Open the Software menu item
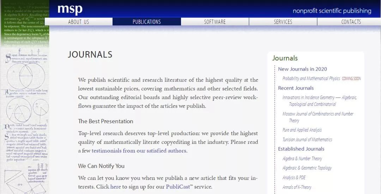 [x=215, y=22]
